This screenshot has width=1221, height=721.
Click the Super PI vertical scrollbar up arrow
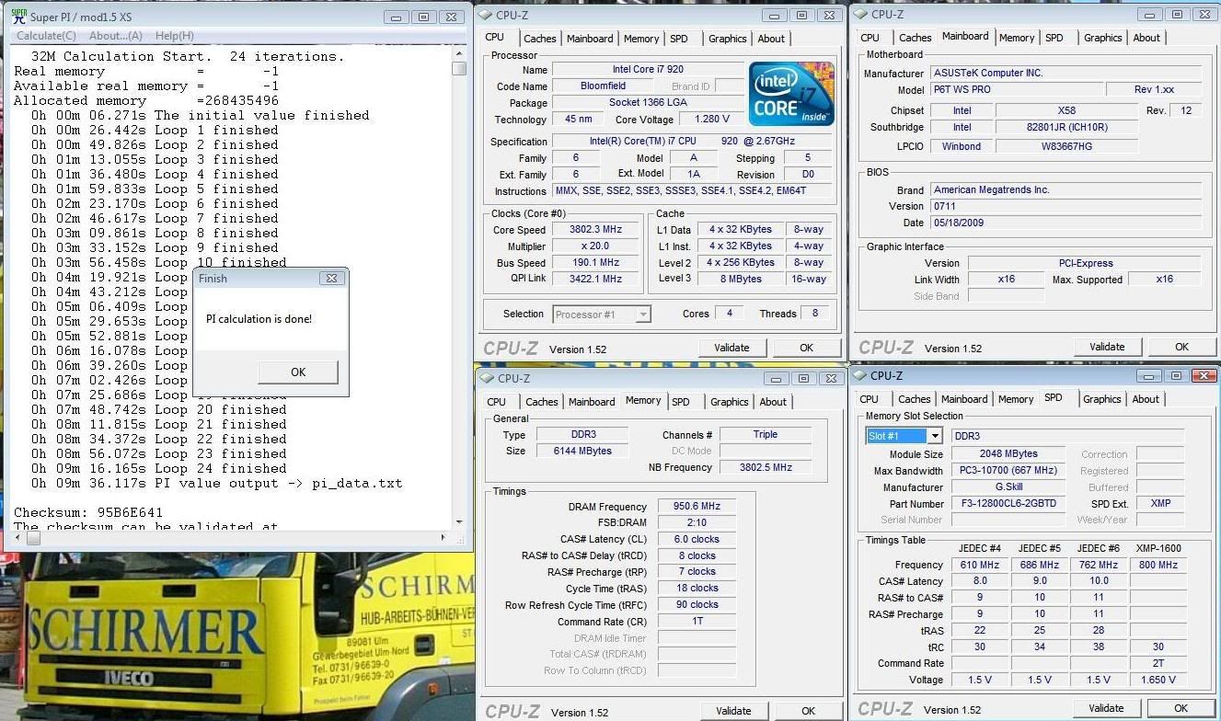459,55
